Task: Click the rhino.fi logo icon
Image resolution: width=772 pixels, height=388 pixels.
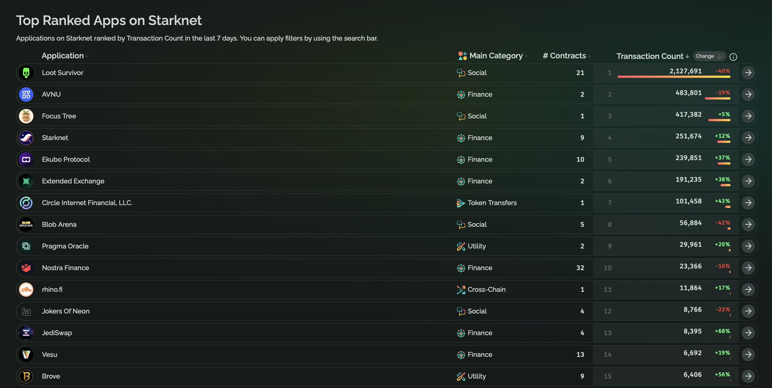Action: coord(26,290)
